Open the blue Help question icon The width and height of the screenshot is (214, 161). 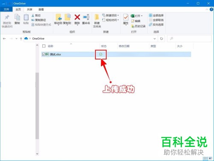pos(211,9)
